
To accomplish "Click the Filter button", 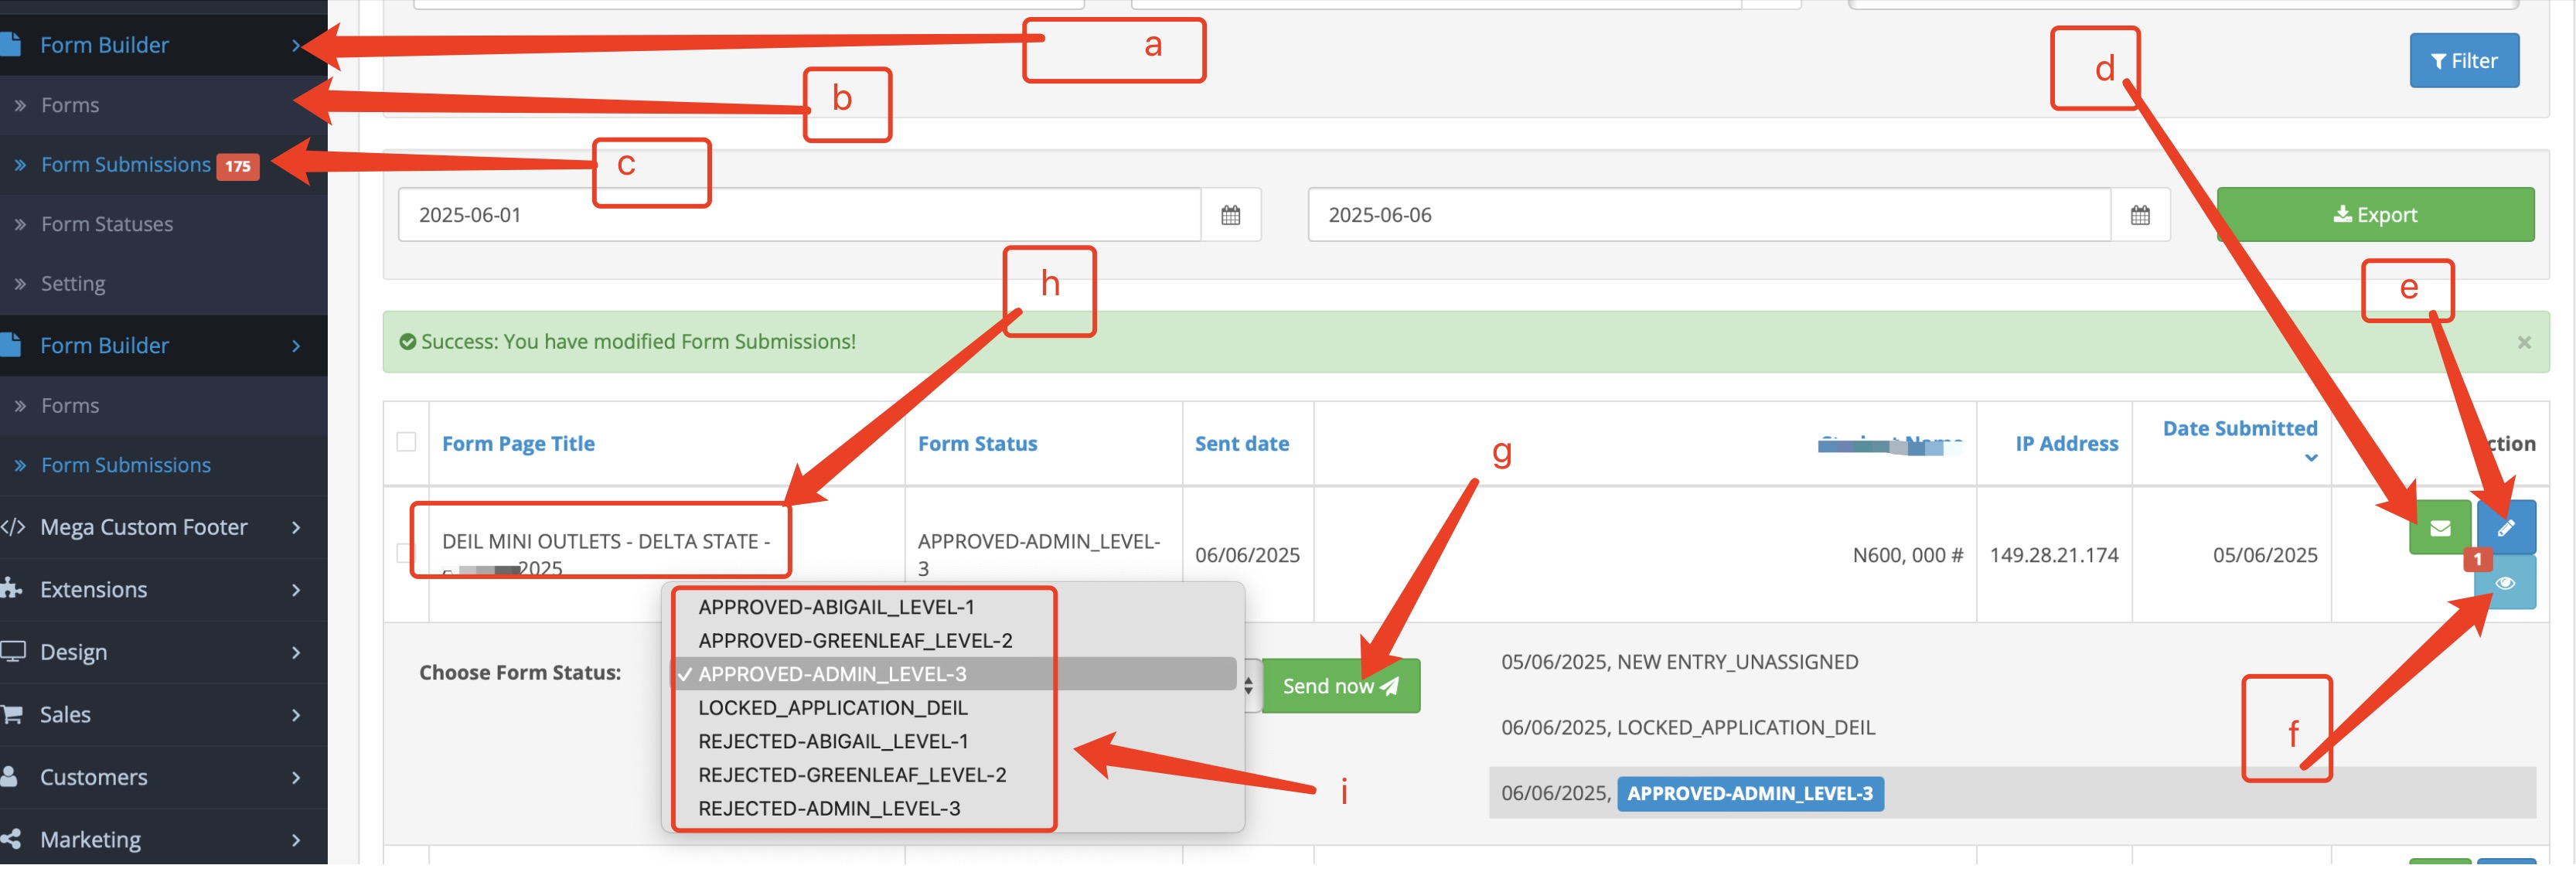I will [2463, 61].
